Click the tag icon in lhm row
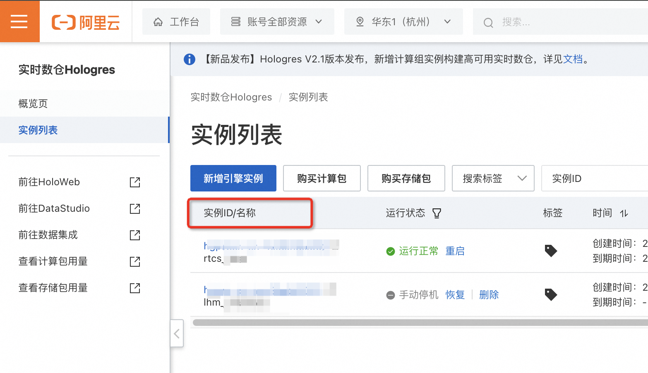The height and width of the screenshot is (373, 648). (x=551, y=294)
